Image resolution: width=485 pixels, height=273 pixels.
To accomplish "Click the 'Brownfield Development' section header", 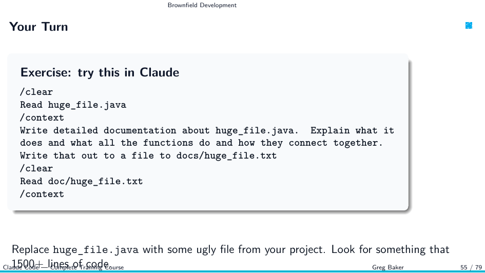I will (202, 5).
